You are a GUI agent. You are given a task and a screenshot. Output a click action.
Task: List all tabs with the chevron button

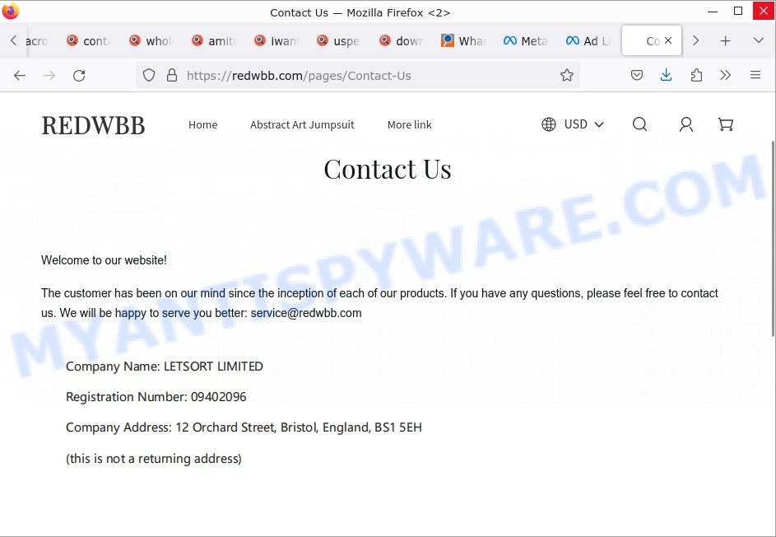(x=758, y=40)
